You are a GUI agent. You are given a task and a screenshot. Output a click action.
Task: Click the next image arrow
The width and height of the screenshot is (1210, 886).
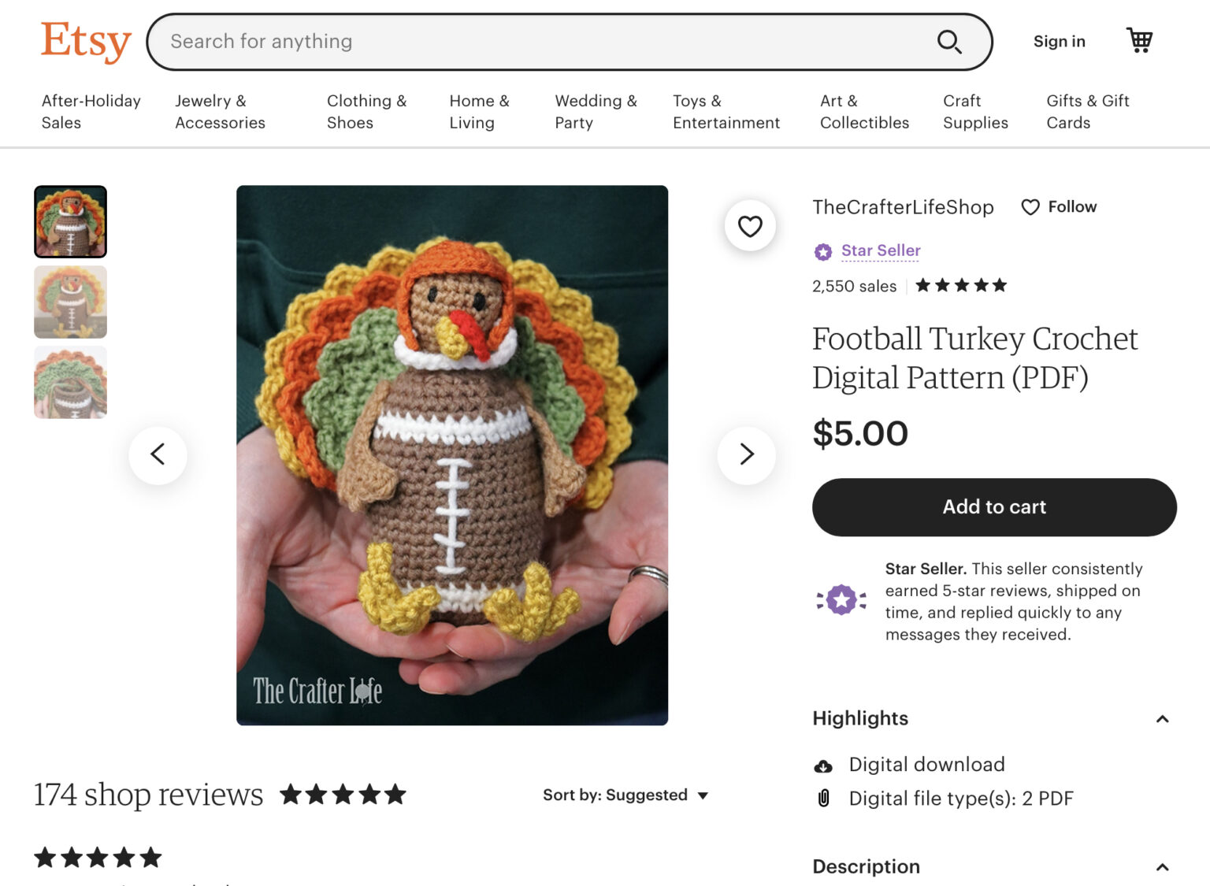[745, 454]
